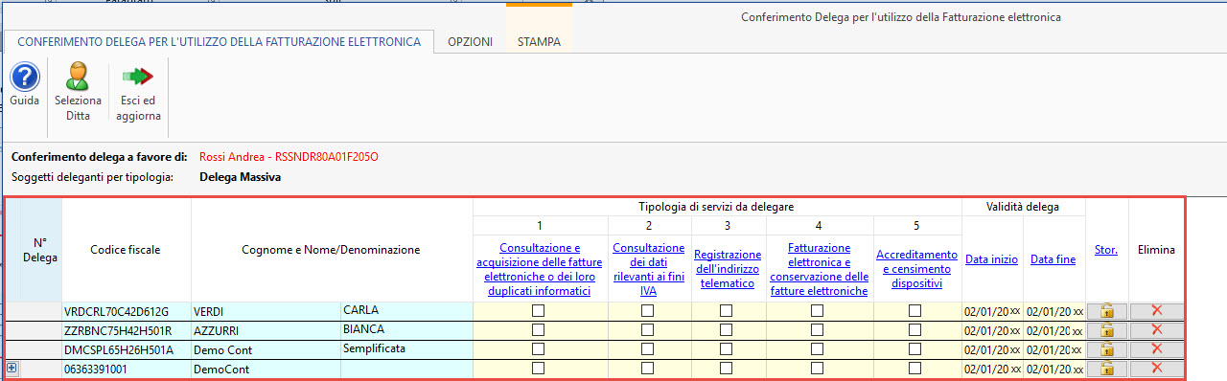Tick service 1 checkbox for VERDI CARLA
This screenshot has width=1227, height=381.
click(539, 311)
